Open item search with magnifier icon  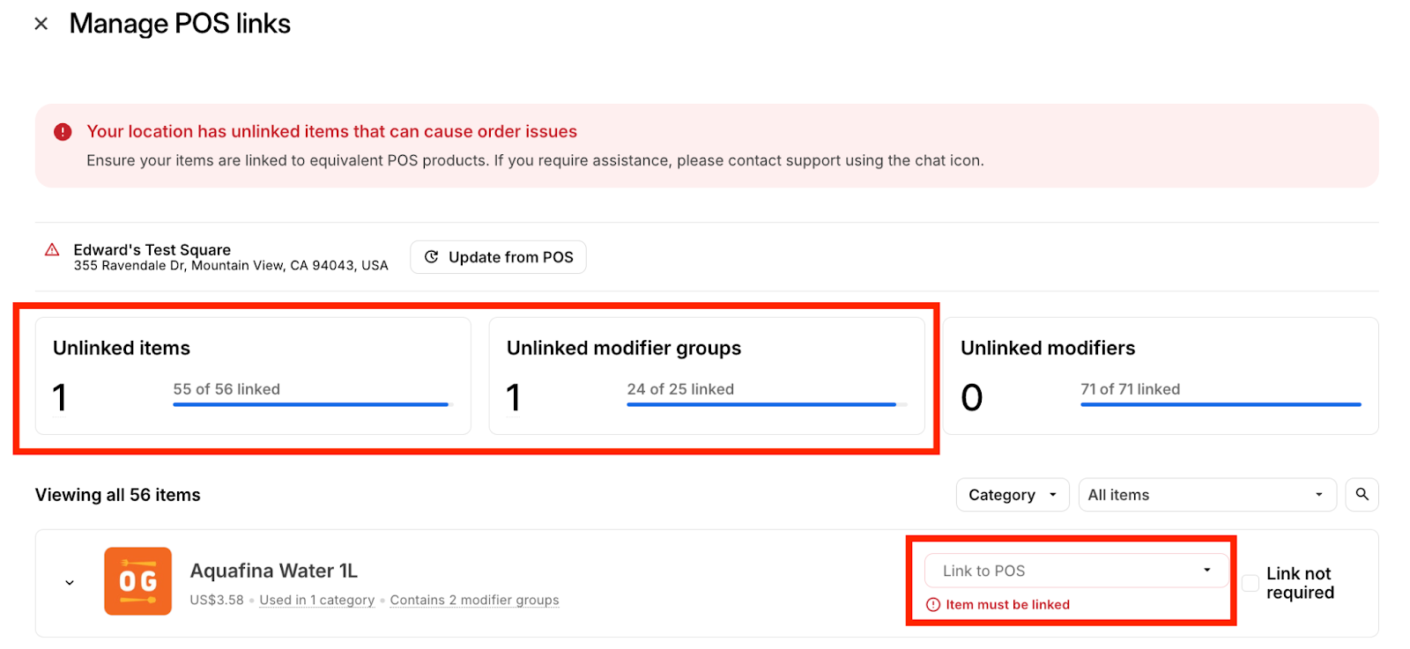1362,494
